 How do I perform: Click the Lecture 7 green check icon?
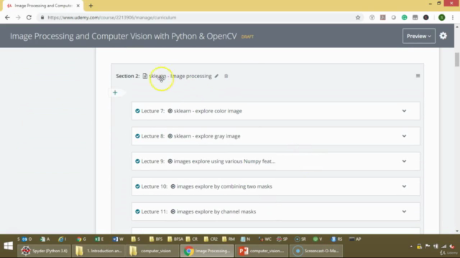(x=137, y=111)
